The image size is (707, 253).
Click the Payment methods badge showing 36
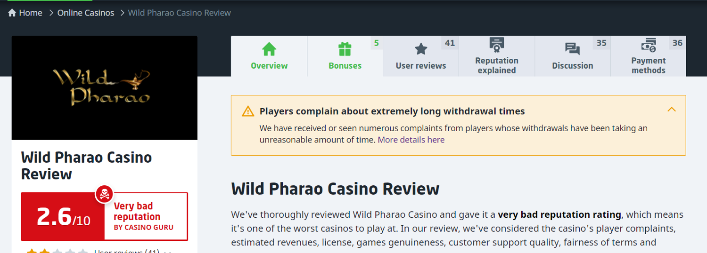(x=677, y=43)
